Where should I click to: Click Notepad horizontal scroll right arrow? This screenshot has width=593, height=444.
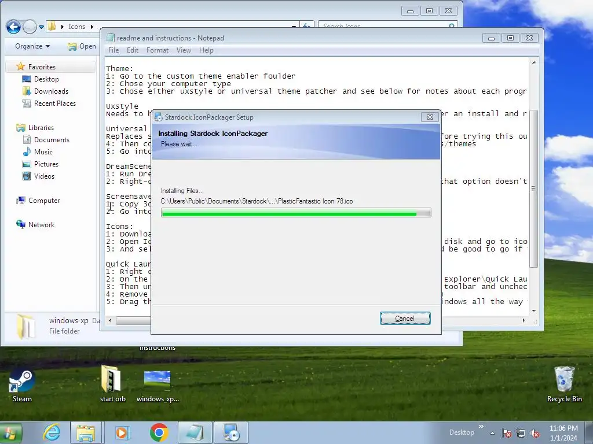[x=524, y=320]
